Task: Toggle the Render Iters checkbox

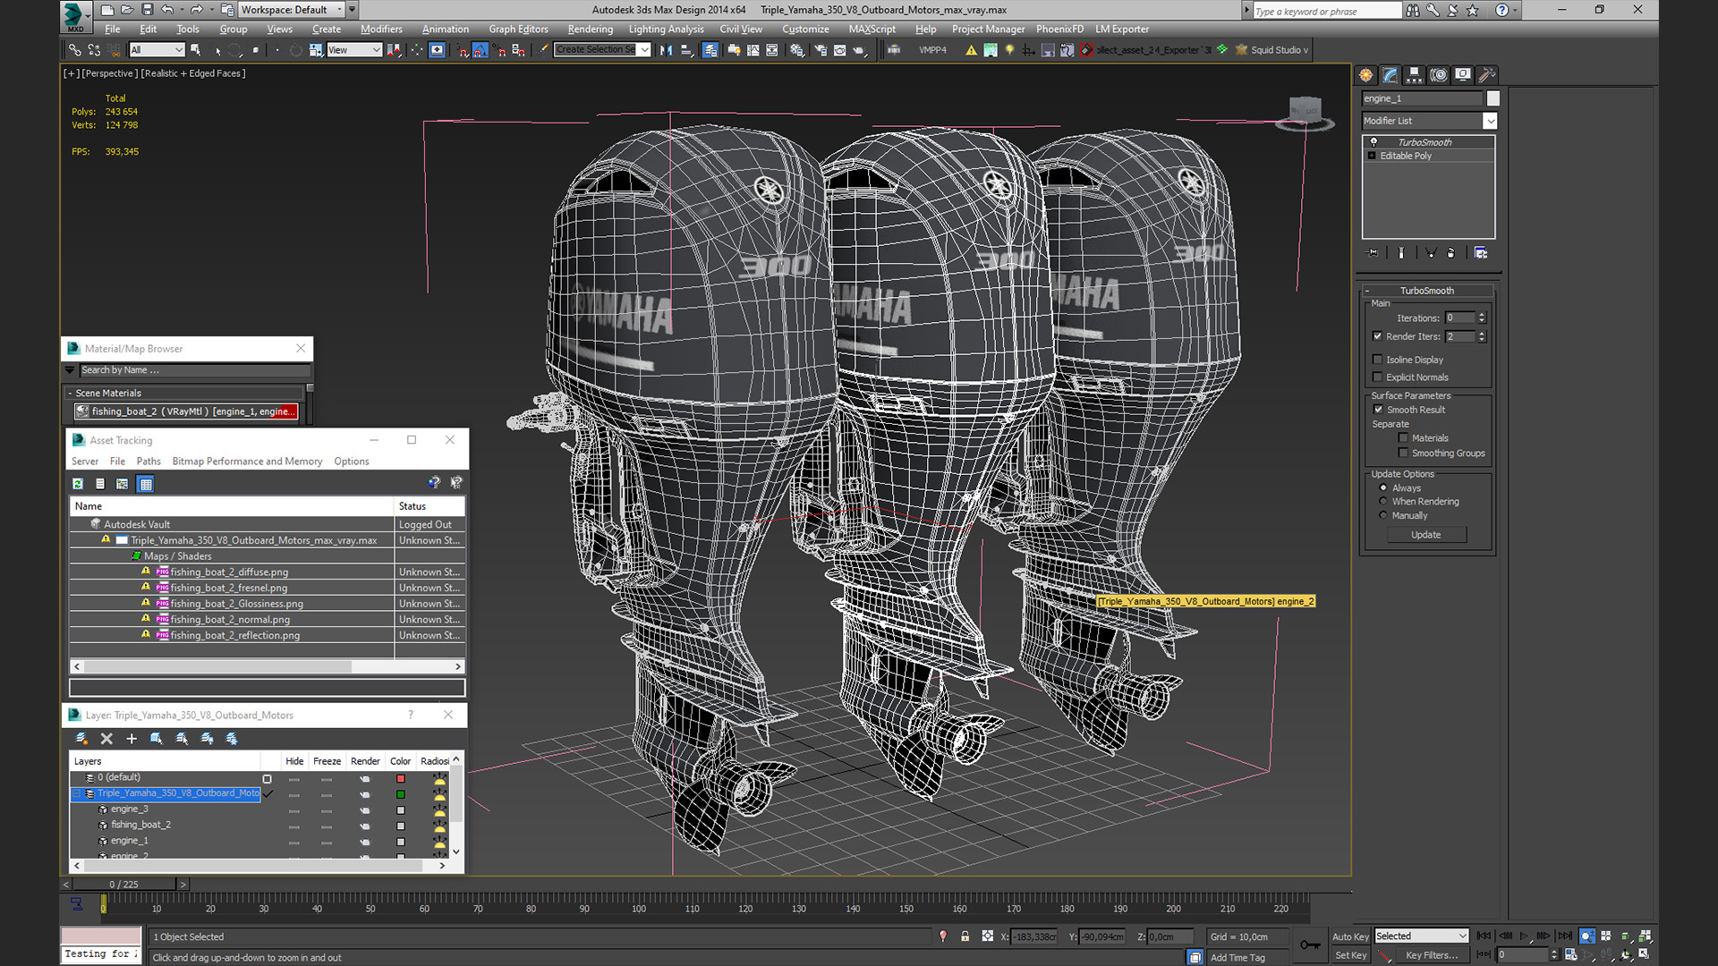Action: point(1378,336)
